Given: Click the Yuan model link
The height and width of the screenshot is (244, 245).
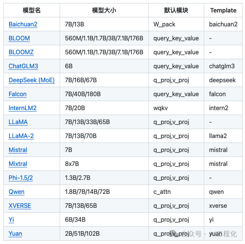Looking at the screenshot, I should click(x=15, y=234).
